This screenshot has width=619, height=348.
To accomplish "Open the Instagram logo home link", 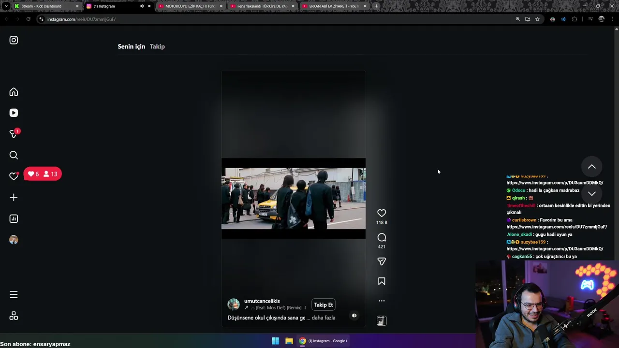I will coord(14,40).
